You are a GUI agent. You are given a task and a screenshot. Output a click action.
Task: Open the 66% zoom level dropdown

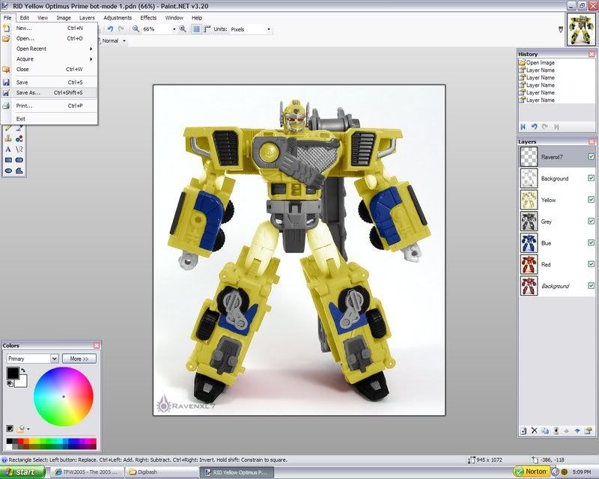tap(174, 29)
